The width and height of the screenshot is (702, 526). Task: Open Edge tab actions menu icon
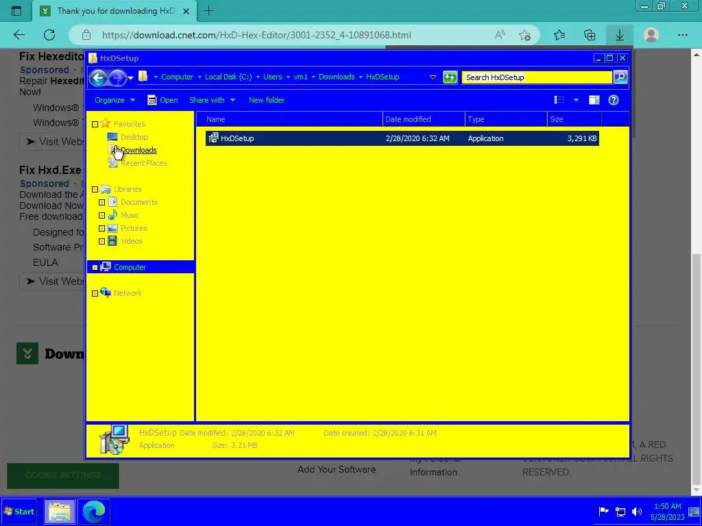pos(16,11)
